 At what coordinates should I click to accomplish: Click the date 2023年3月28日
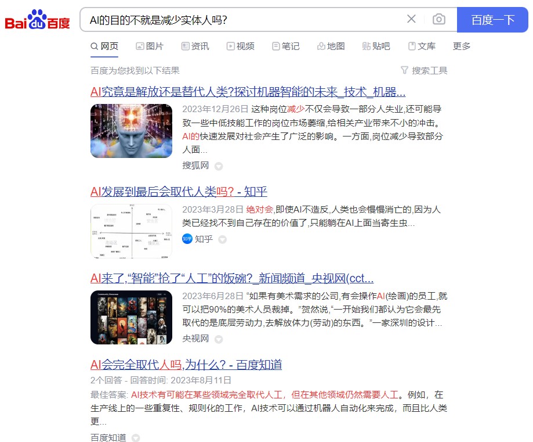pyautogui.click(x=213, y=210)
